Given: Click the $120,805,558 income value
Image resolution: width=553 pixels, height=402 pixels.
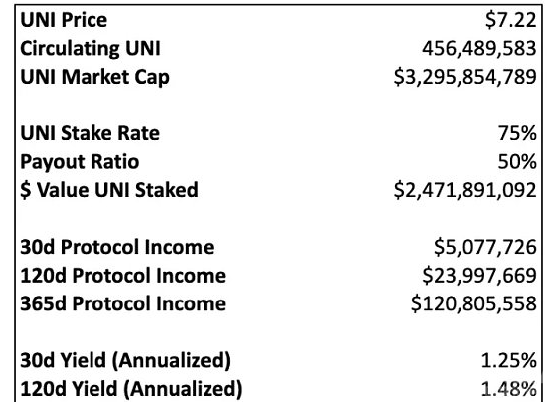Looking at the screenshot, I should point(473,303).
